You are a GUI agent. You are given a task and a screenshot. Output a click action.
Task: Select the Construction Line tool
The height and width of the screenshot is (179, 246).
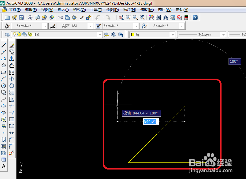pyautogui.click(x=4, y=52)
